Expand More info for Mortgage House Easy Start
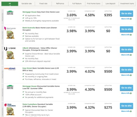 point(126,19)
